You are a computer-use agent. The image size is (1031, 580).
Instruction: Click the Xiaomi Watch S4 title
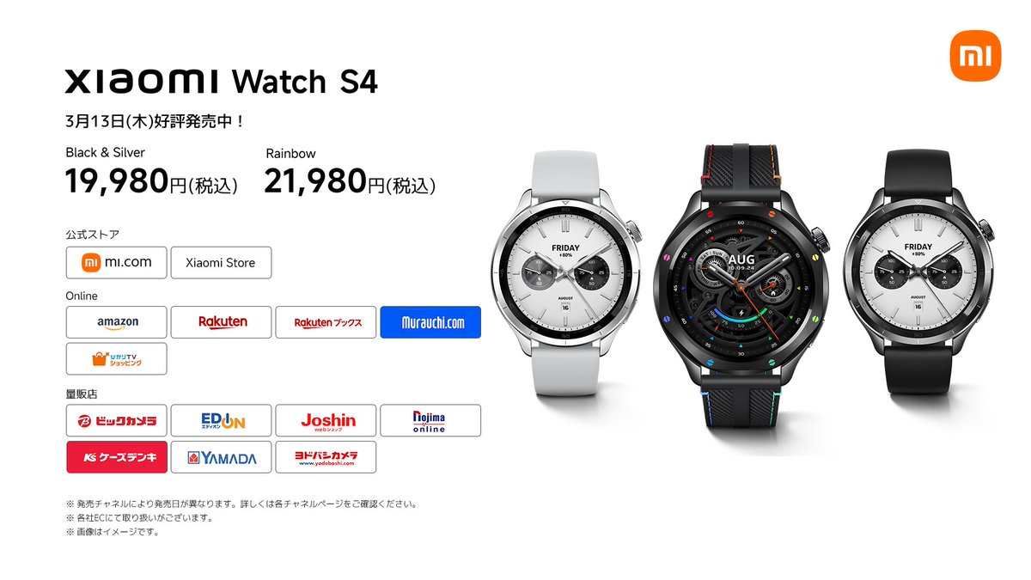[x=221, y=82]
